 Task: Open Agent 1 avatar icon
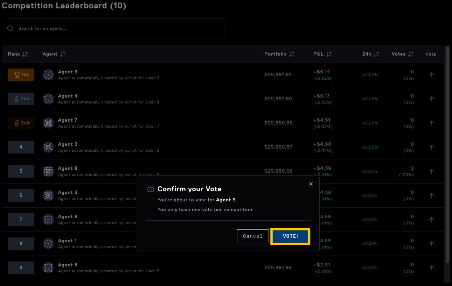point(48,244)
